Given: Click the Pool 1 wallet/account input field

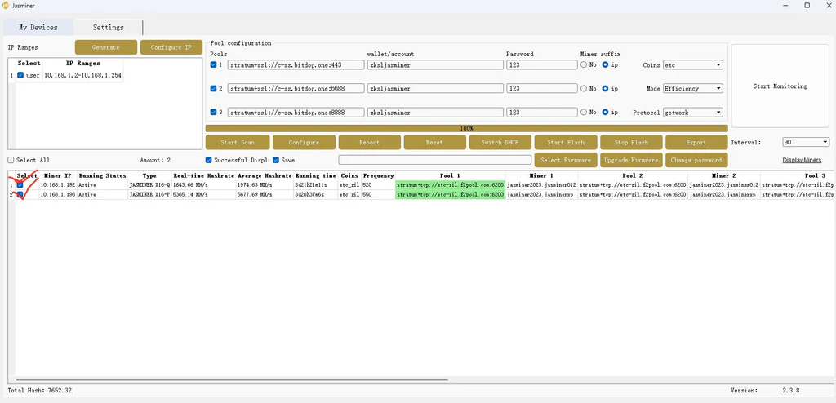Looking at the screenshot, I should [x=434, y=64].
